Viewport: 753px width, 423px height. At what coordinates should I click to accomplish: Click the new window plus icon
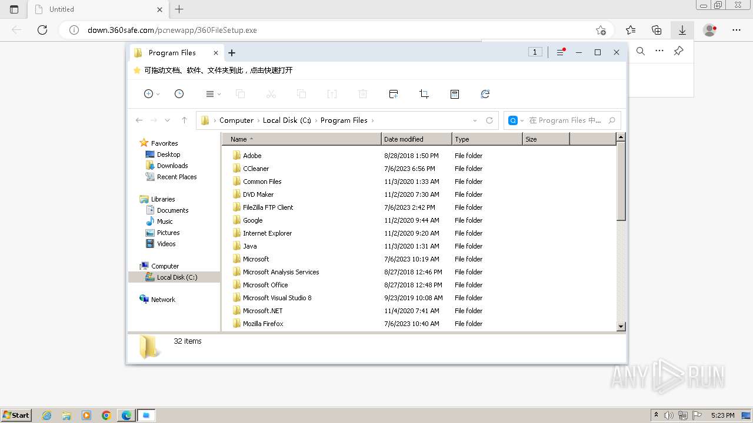[x=394, y=94]
